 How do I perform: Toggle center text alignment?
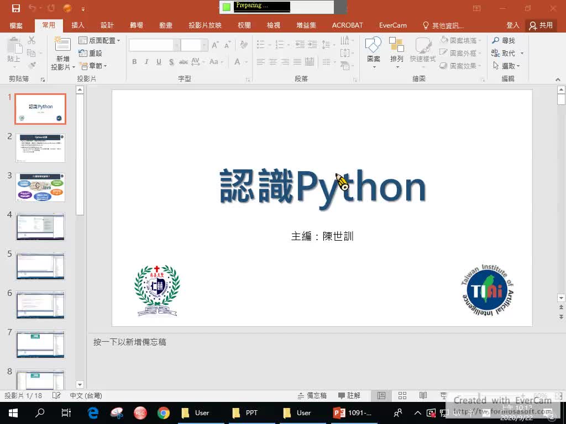tap(273, 62)
